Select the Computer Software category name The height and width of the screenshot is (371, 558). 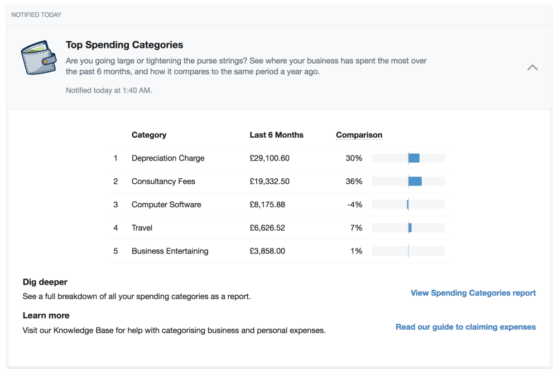(166, 204)
